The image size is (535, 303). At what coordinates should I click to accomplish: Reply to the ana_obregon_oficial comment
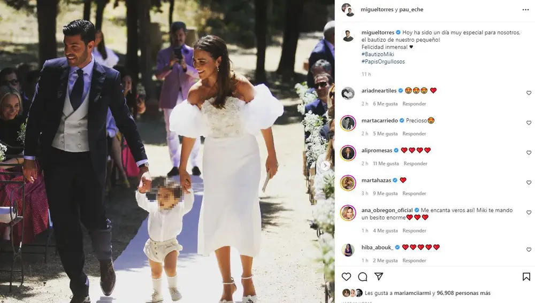(x=414, y=231)
